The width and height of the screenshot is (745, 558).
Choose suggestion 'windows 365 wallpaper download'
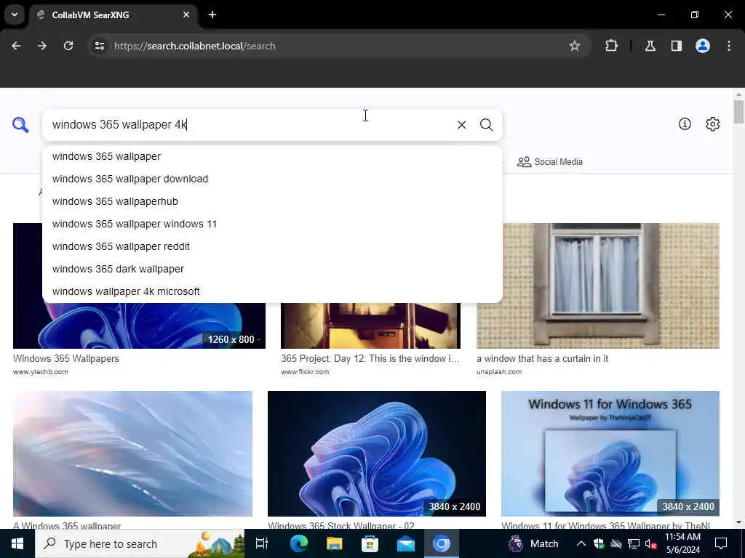272,179
